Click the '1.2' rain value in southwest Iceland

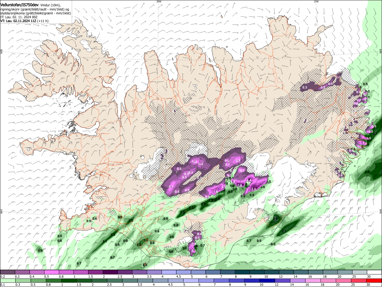tap(130, 221)
